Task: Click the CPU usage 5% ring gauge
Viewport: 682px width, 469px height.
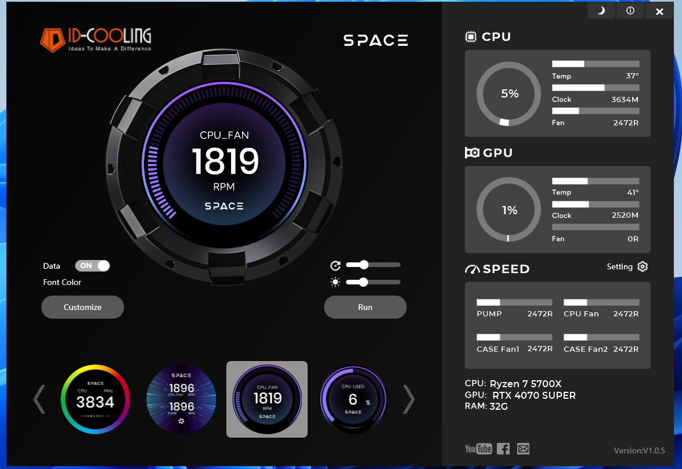Action: click(508, 94)
